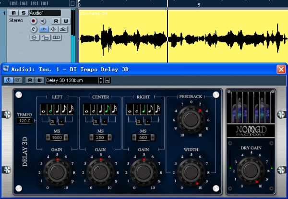Select half note in CENTER section
This screenshot has height=199, width=288.
(94, 110)
